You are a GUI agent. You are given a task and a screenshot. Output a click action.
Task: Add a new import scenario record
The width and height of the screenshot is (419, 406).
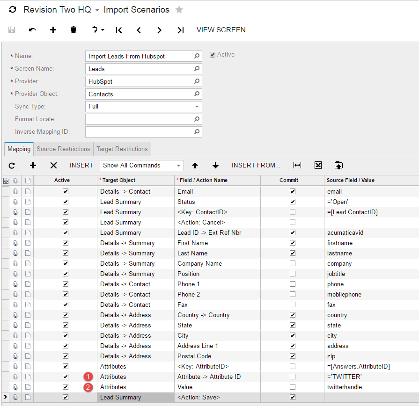click(x=53, y=29)
